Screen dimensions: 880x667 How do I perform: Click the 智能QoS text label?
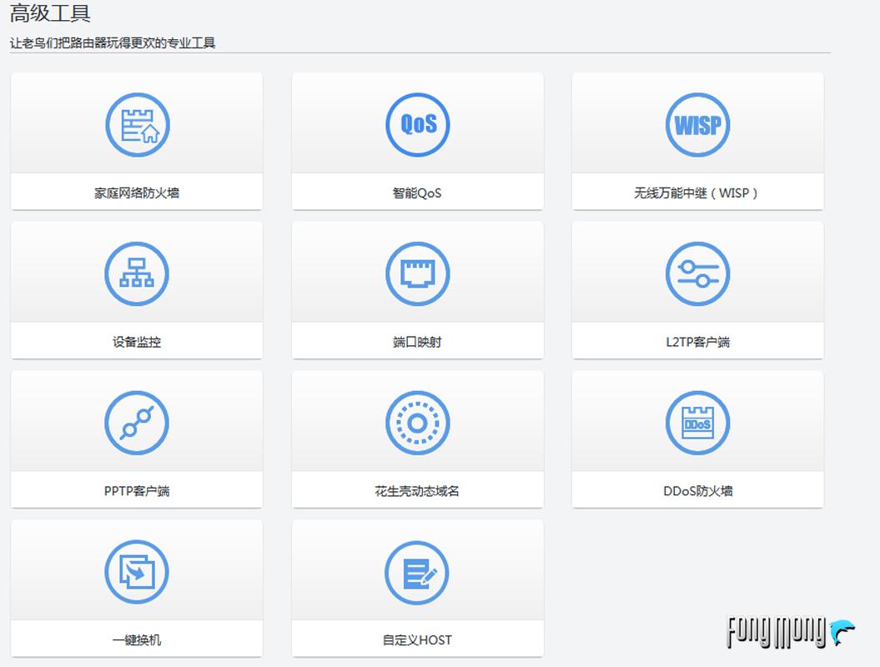coord(417,193)
